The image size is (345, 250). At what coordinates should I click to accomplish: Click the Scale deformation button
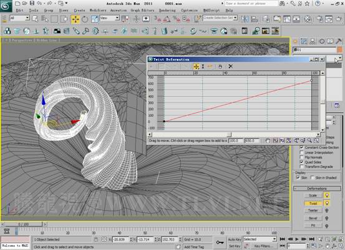point(313,196)
